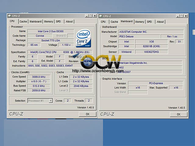Open Memory tab in right CPU-Z window
Screen dimensions: 195x146
pyautogui.click(x=140, y=22)
